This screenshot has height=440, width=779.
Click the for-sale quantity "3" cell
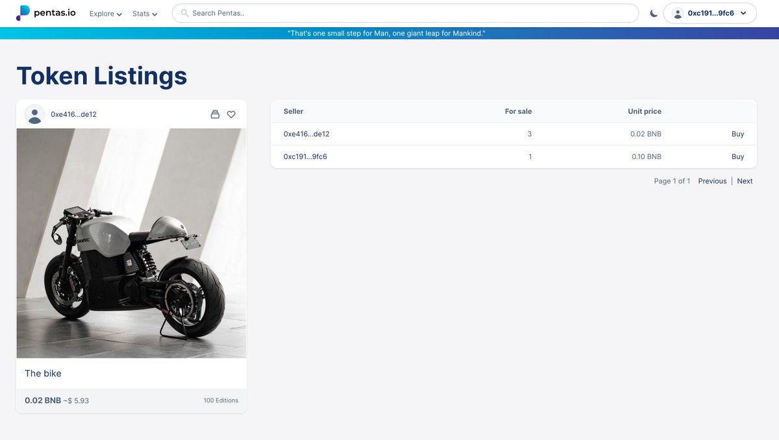530,134
